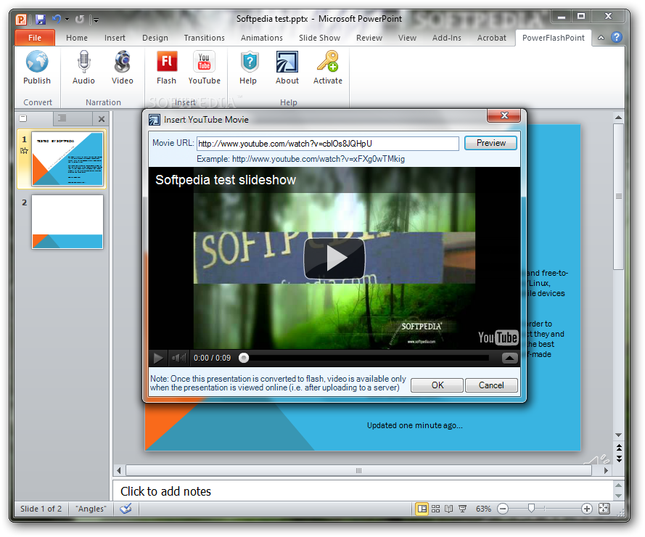Click inside the Movie URL field
This screenshot has width=645, height=537.
[328, 144]
